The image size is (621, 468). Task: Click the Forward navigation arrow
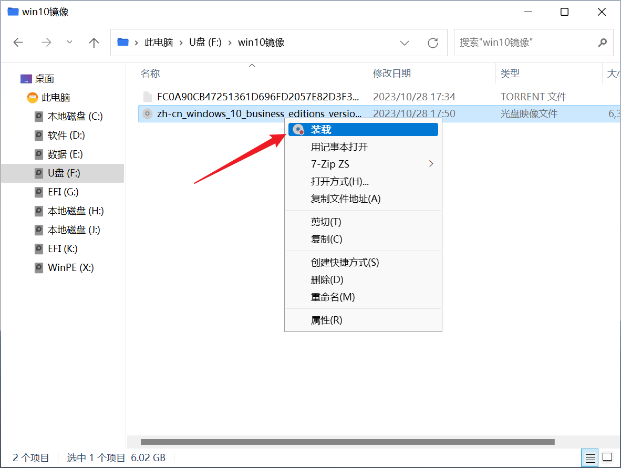tap(46, 43)
